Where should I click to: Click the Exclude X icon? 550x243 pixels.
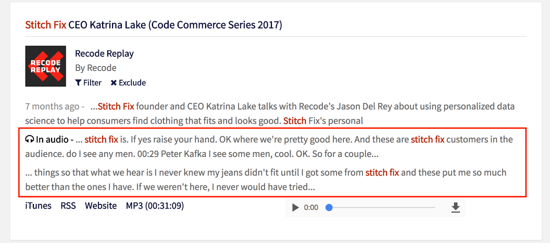coord(114,83)
